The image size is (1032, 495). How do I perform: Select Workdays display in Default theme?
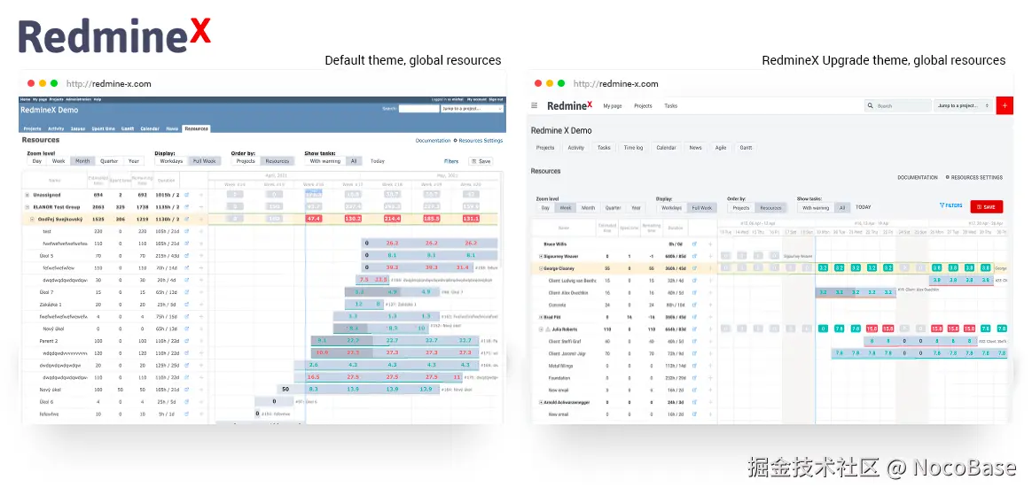(172, 161)
